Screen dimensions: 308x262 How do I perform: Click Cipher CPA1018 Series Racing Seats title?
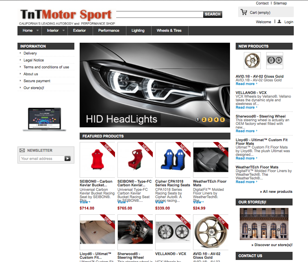coord(173,183)
